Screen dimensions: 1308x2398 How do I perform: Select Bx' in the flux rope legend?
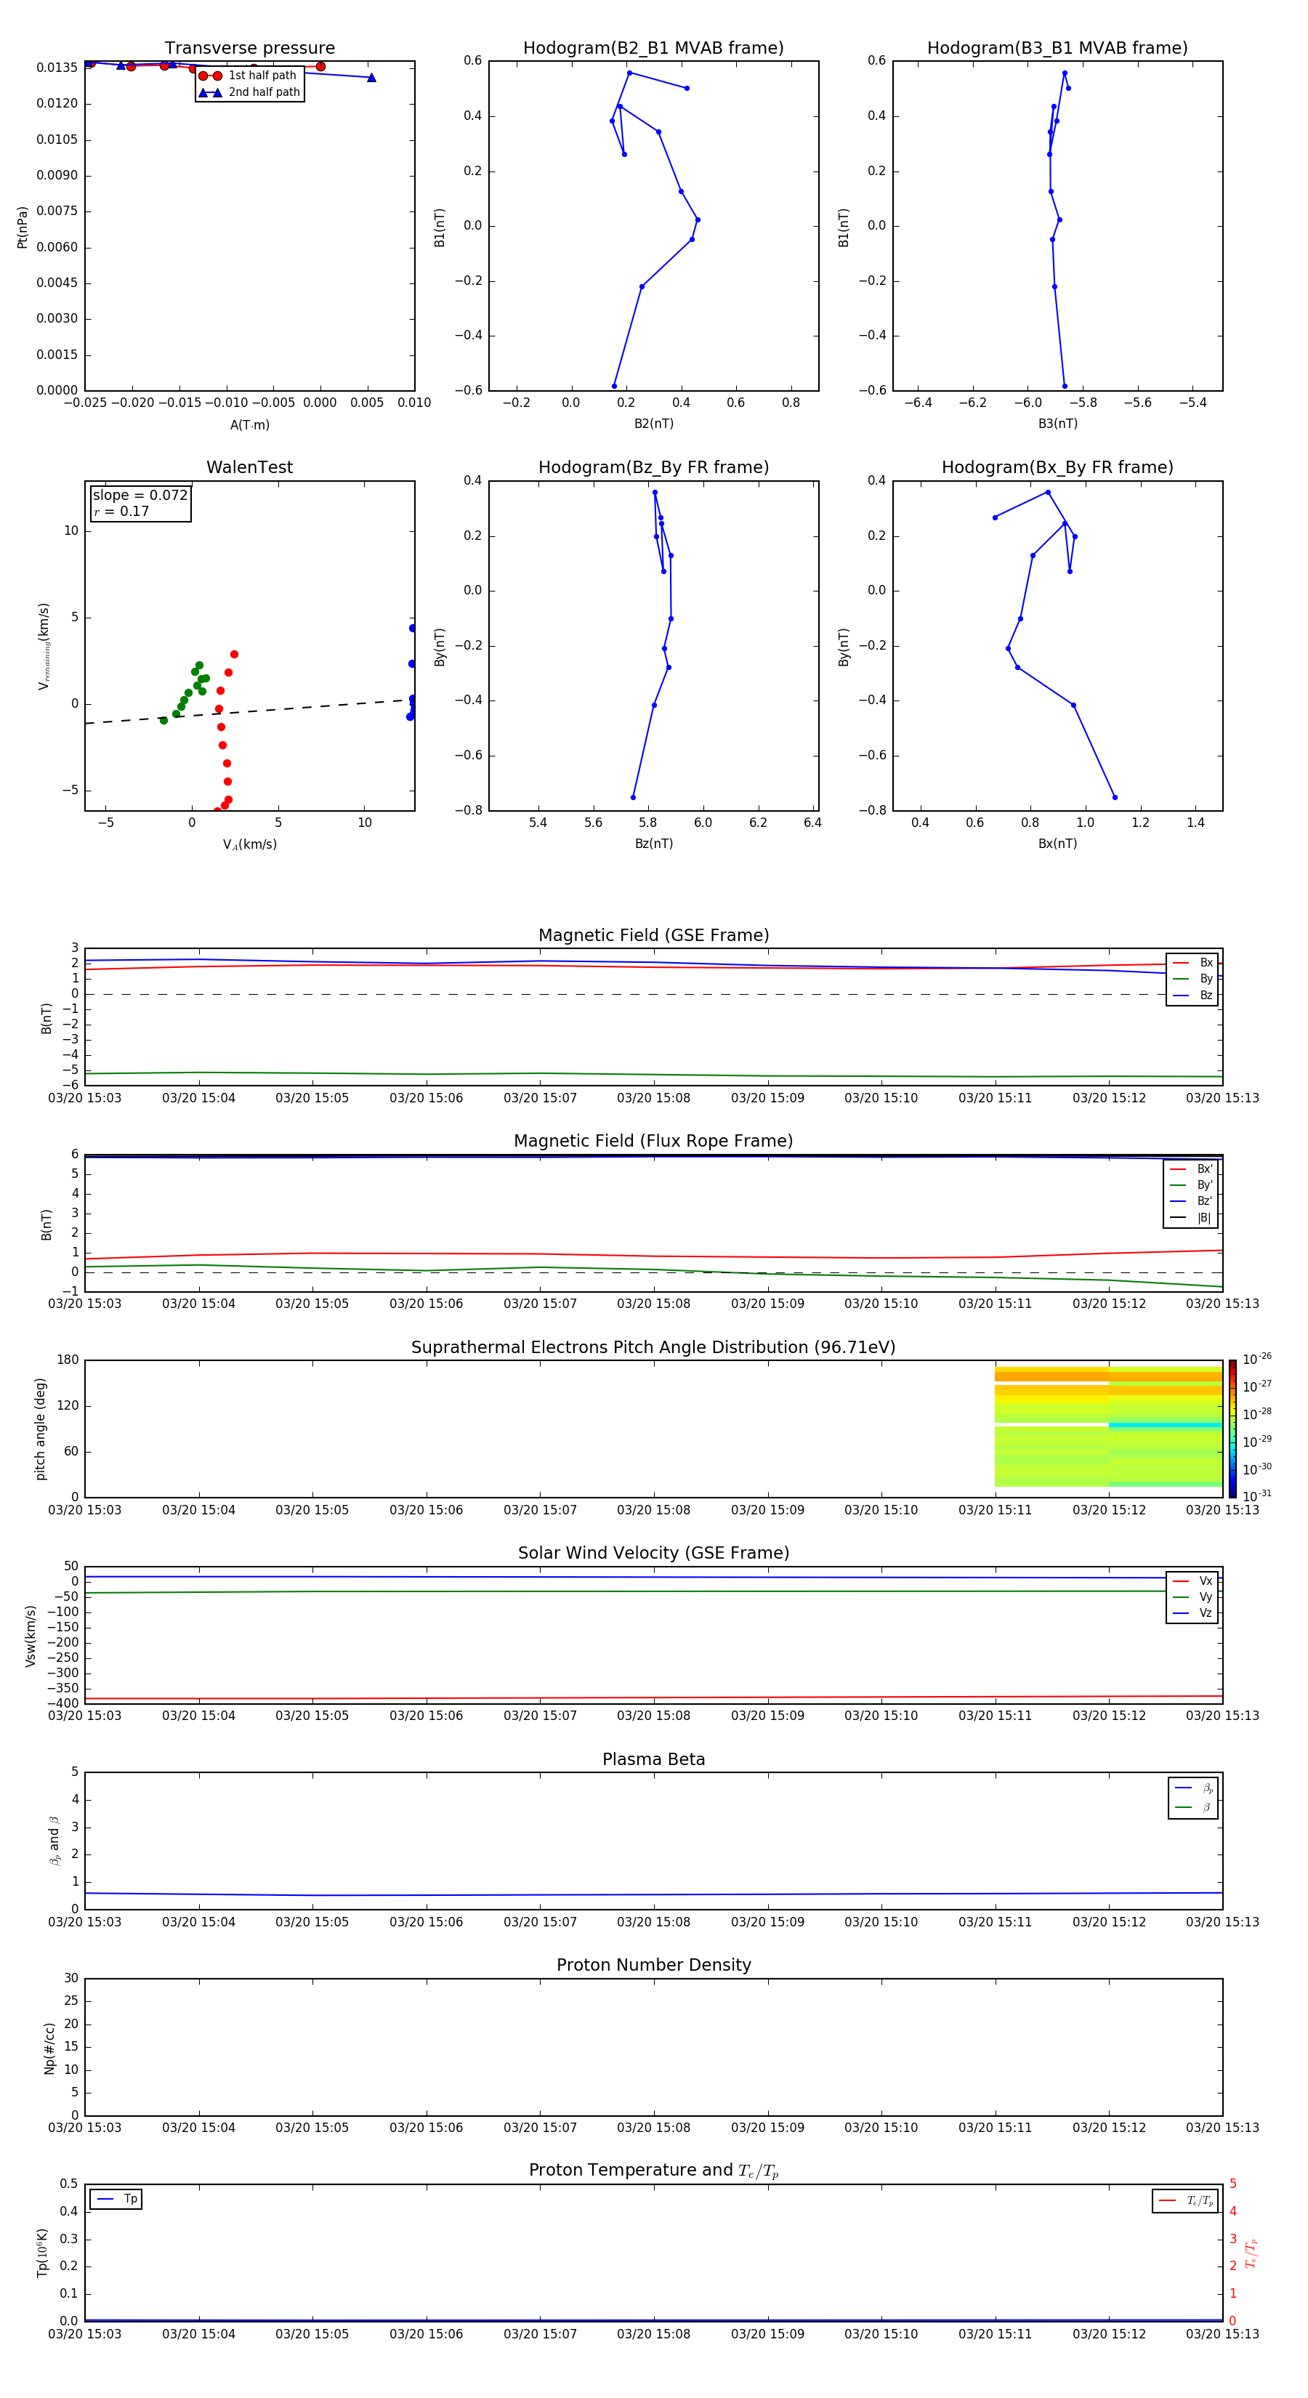1192,1169
